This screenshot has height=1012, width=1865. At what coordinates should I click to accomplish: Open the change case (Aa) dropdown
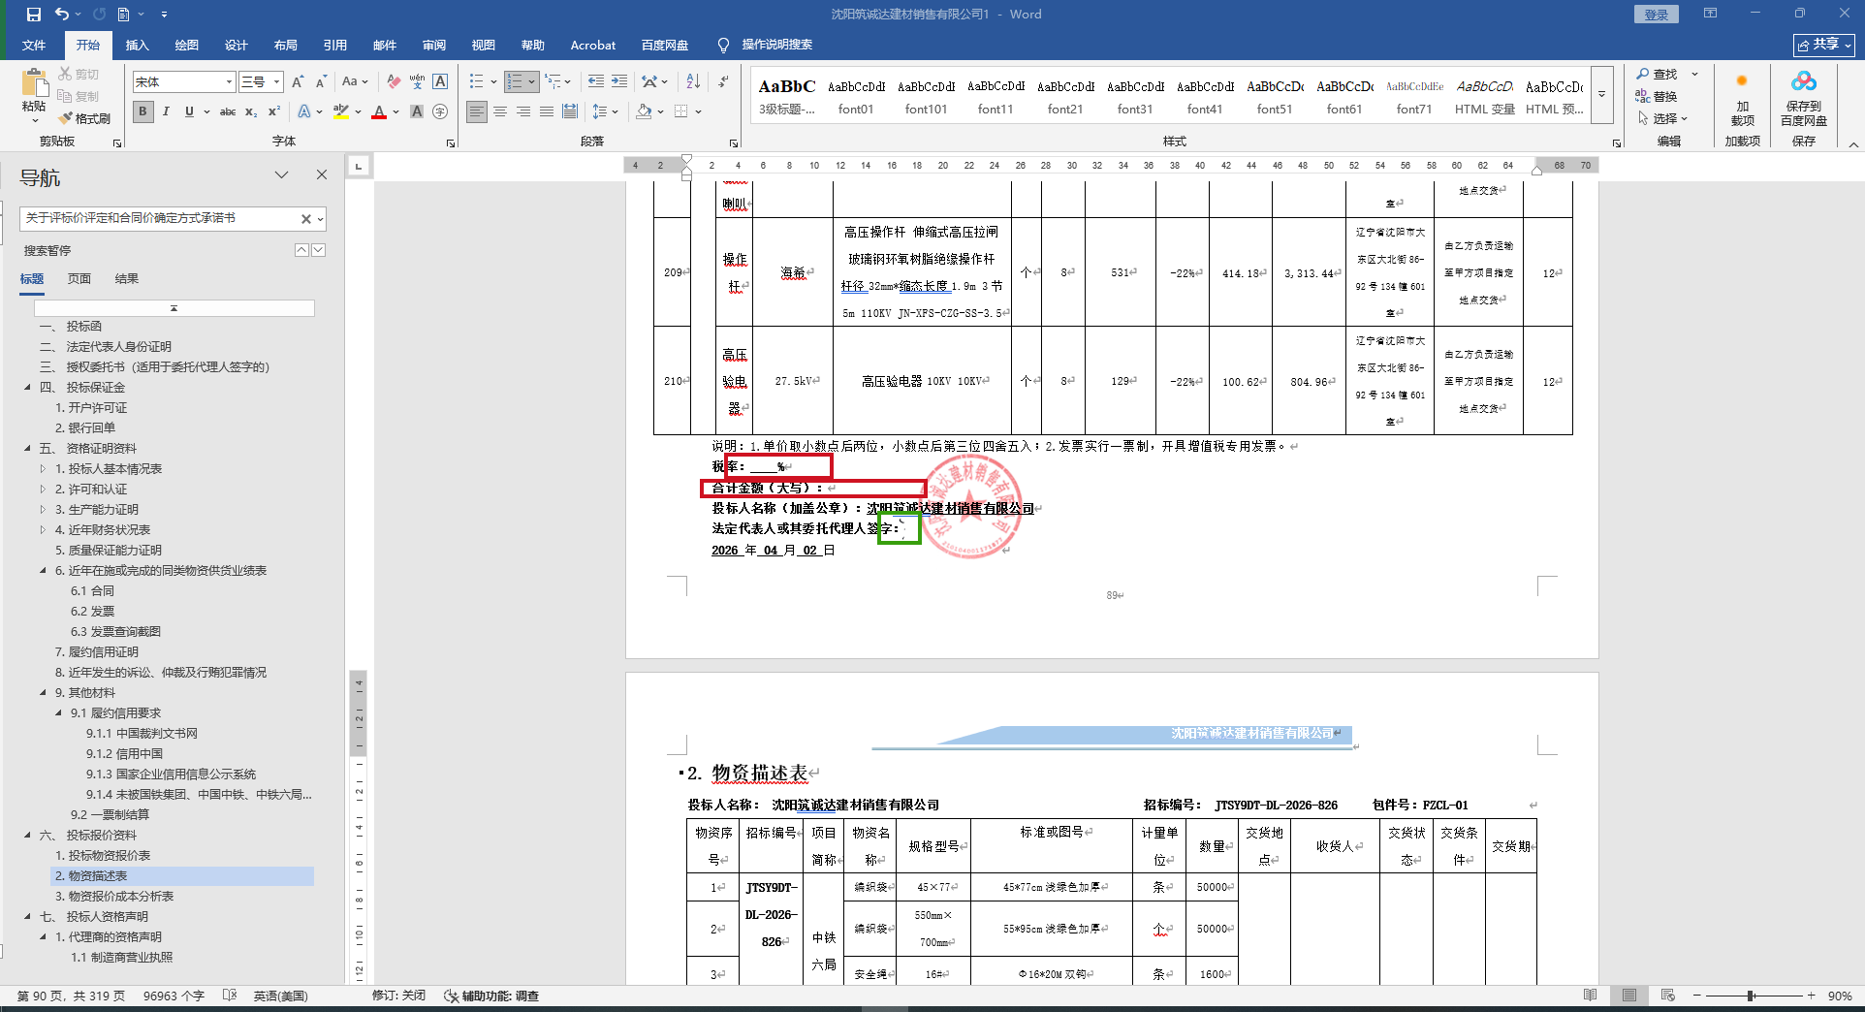click(355, 82)
